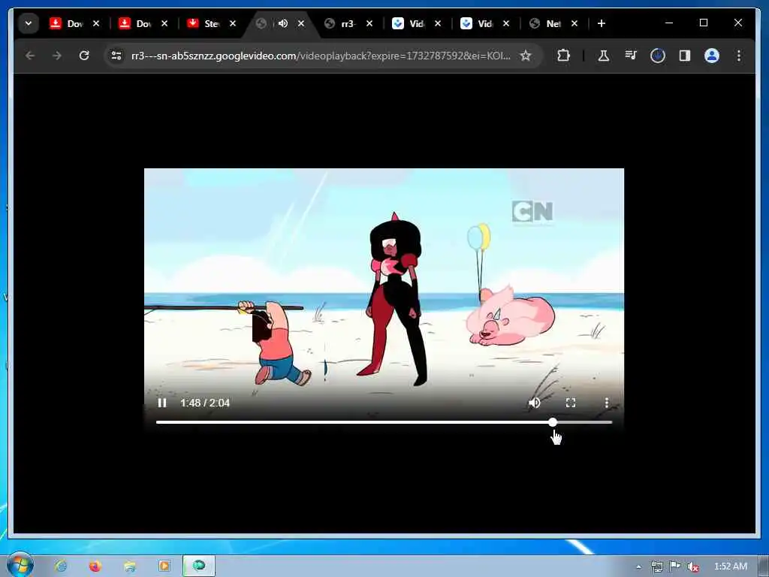
Task: Minimize the browser window
Action: [x=669, y=23]
